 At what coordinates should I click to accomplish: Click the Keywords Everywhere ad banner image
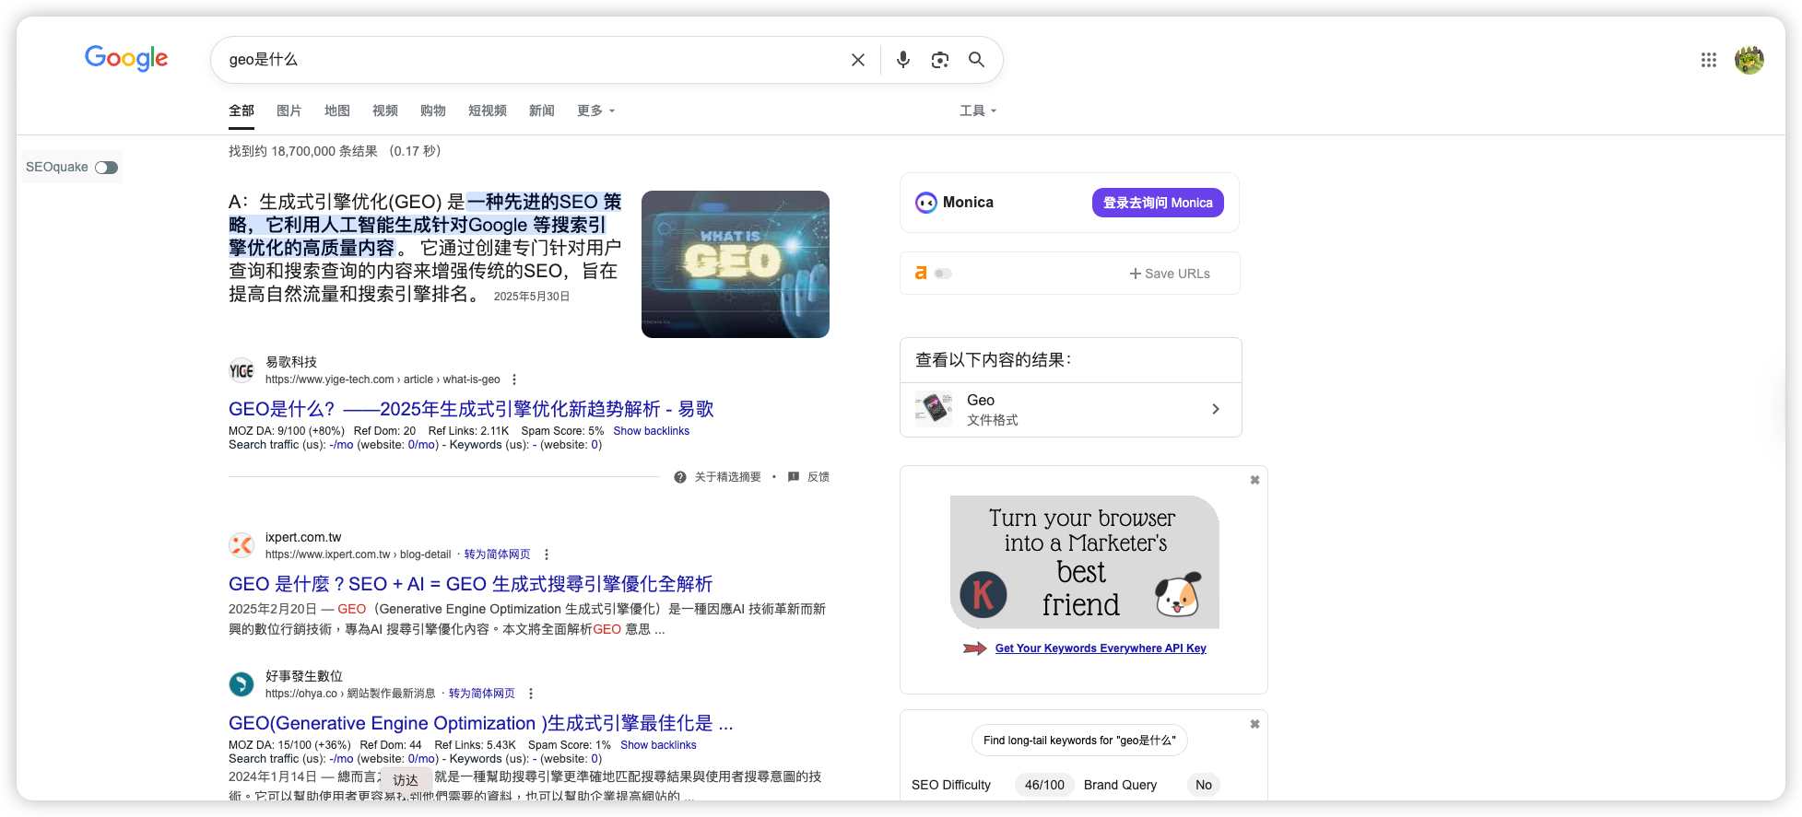[1085, 562]
